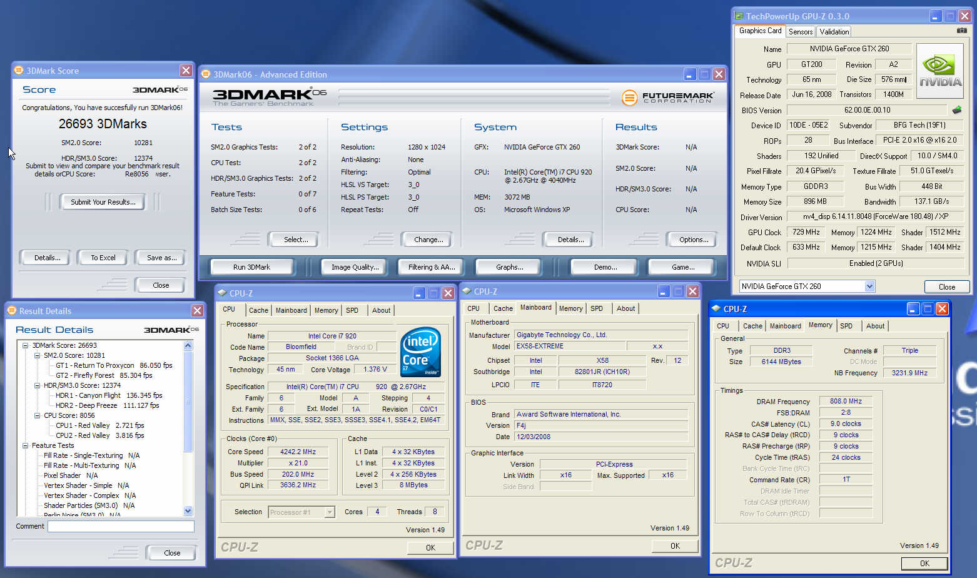Collapse the CPU Score: 8056 node
Screen dimensions: 977x578
click(37, 415)
